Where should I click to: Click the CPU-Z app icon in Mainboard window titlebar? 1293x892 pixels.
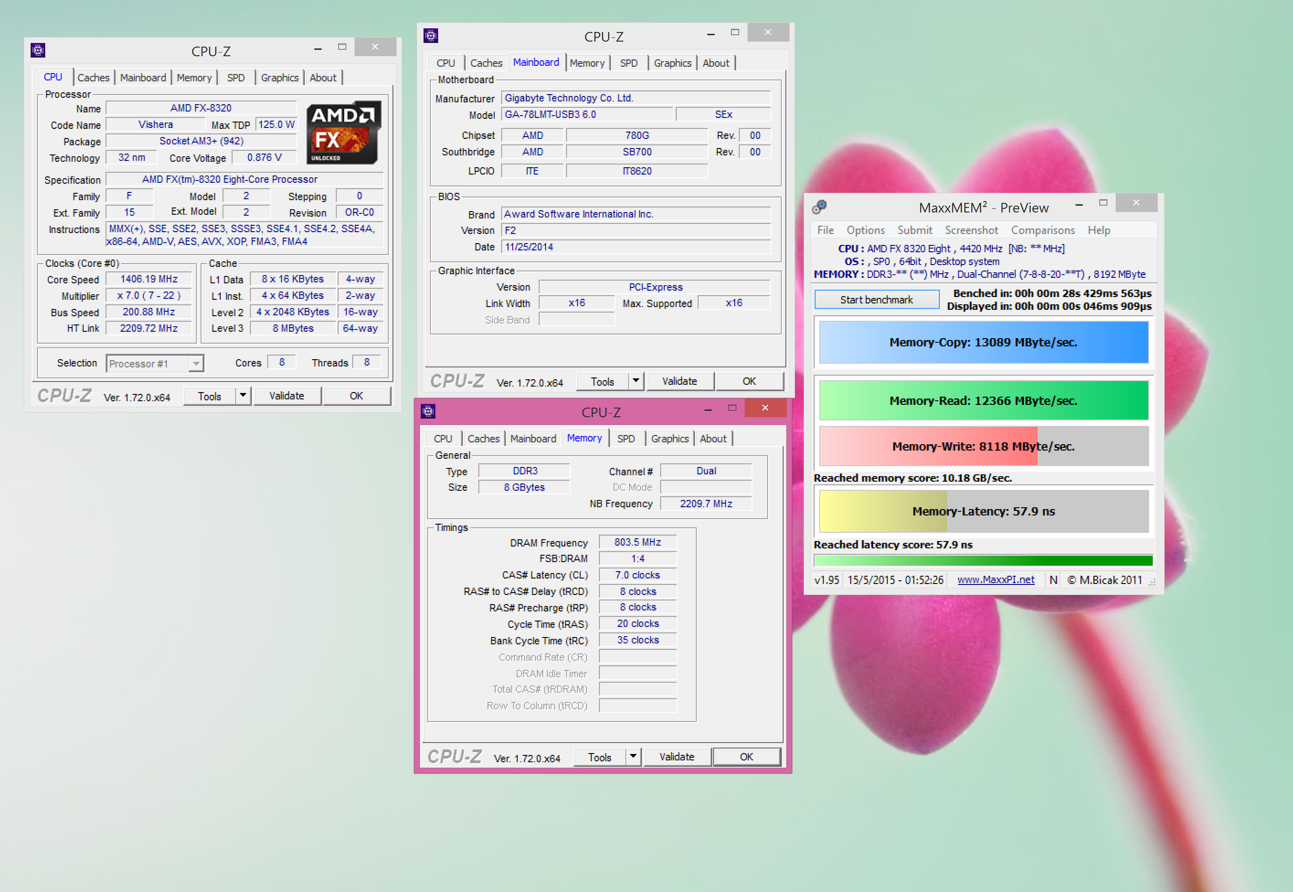point(431,36)
